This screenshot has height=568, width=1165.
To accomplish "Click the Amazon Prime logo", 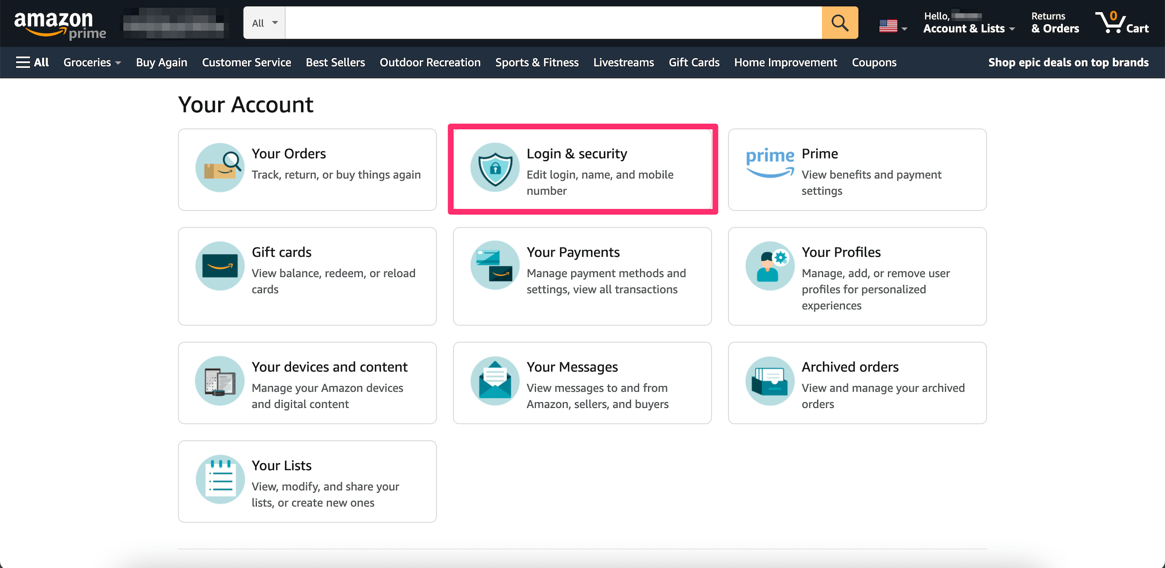I will pyautogui.click(x=60, y=24).
